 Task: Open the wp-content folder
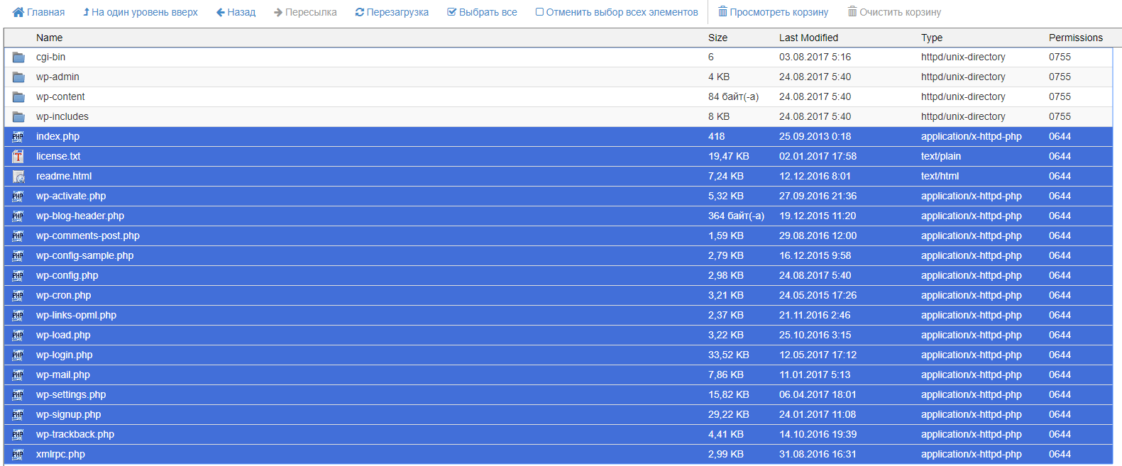point(60,97)
